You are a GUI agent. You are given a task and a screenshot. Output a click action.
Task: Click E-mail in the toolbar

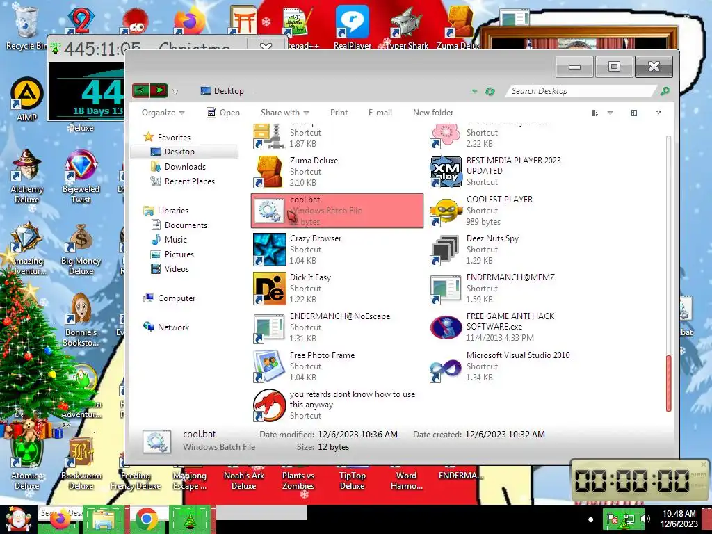point(380,113)
